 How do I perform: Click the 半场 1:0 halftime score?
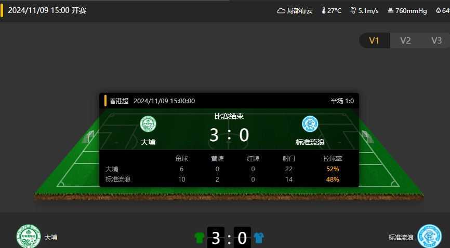point(342,101)
